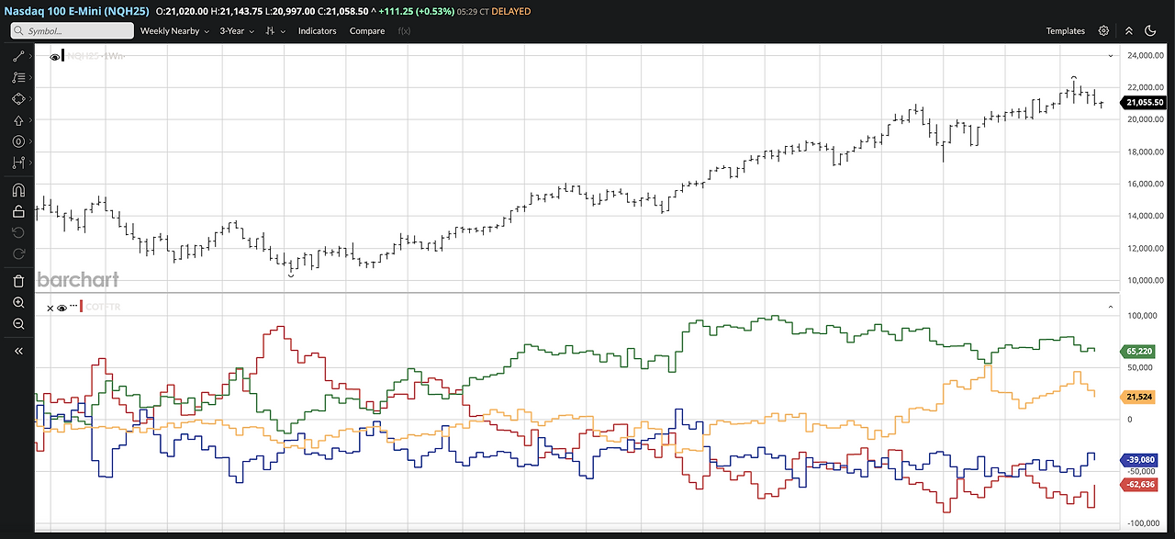Expand line tool options arrow
This screenshot has height=539, width=1175.
click(x=30, y=56)
